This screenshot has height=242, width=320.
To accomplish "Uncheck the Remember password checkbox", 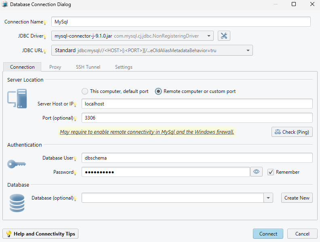I will (271, 172).
